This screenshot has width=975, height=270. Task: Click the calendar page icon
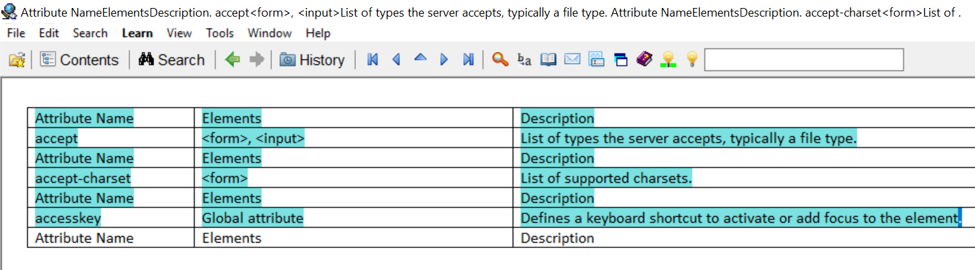pos(596,60)
